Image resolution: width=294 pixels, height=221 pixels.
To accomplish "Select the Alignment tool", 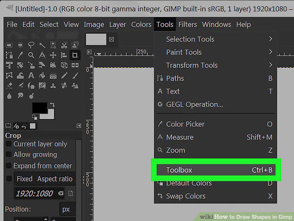I will (64, 55).
